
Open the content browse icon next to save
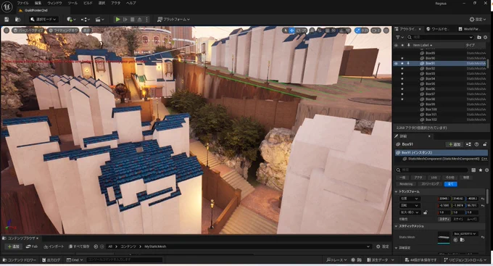click(17, 20)
